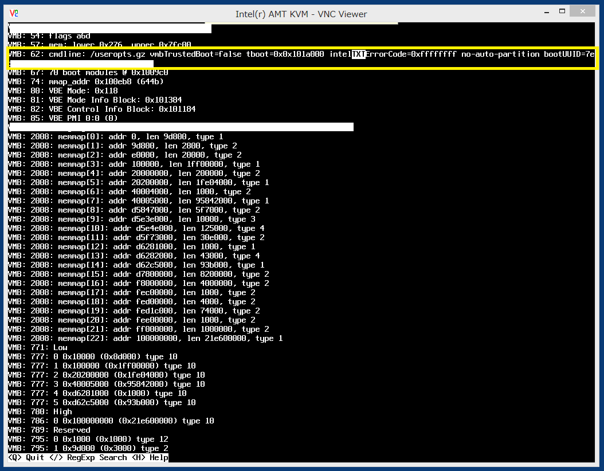Click the line 'VMB: 74: mmap_addr 0x100eb8 (644b)'

pyautogui.click(x=85, y=81)
